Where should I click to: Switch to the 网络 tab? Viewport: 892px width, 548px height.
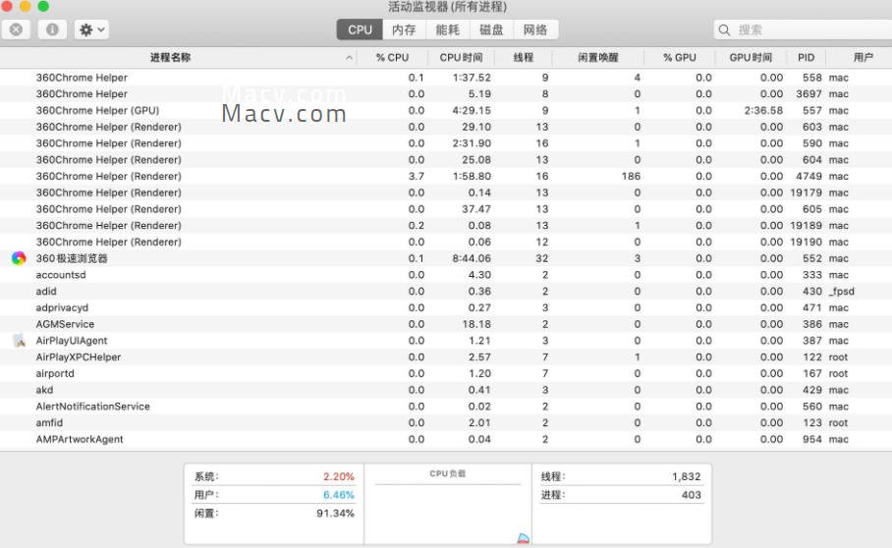tap(535, 29)
